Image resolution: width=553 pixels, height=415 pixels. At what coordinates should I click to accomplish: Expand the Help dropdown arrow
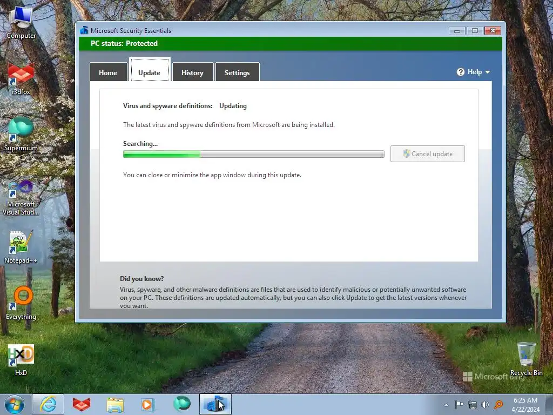[488, 72]
